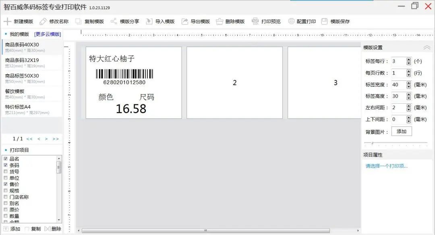Open 模版分享 share icon

pyautogui.click(x=114, y=21)
